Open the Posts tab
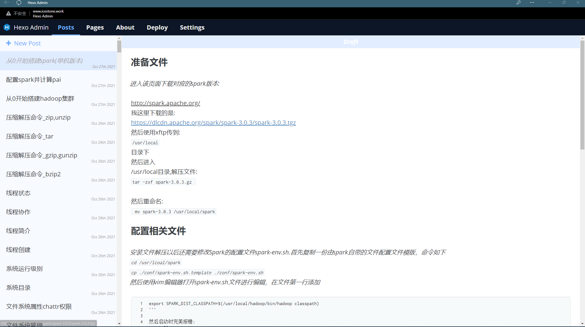 click(66, 27)
